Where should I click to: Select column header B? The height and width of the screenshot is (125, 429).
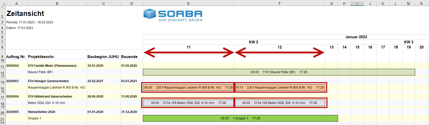pos(57,4)
